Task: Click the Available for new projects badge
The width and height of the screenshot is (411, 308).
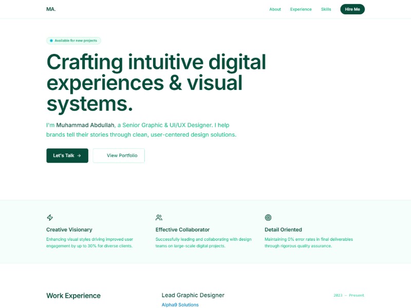Action: [x=74, y=41]
